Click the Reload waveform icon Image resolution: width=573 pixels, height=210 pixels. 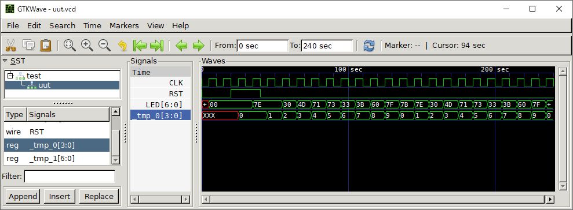pos(369,46)
